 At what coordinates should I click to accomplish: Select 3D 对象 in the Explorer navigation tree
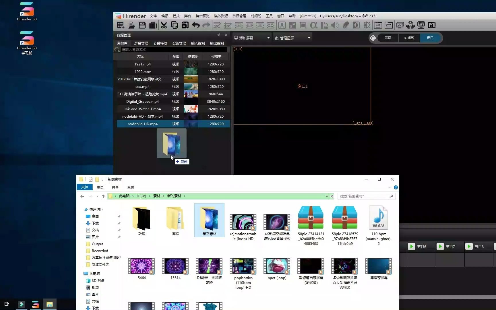[x=98, y=281]
